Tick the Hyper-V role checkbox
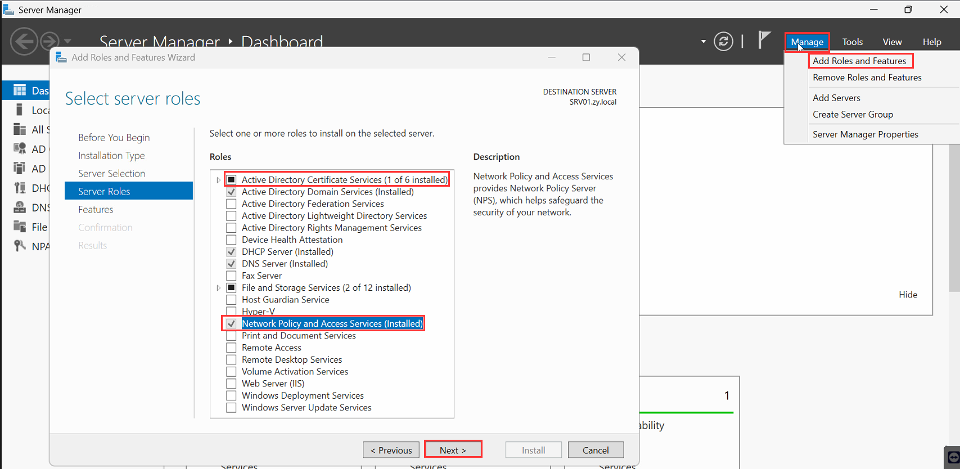 231,312
